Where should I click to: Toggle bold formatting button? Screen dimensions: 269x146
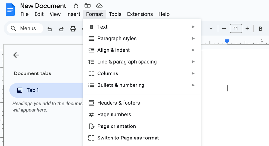[x=260, y=29]
